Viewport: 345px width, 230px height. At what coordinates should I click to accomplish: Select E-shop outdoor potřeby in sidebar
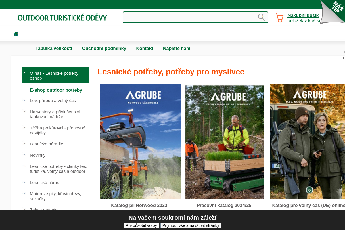point(56,90)
